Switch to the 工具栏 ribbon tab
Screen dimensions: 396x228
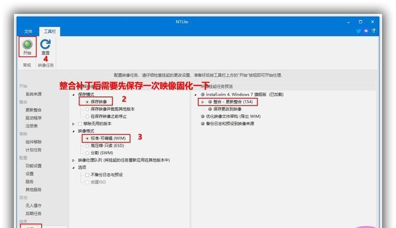[x=50, y=31]
